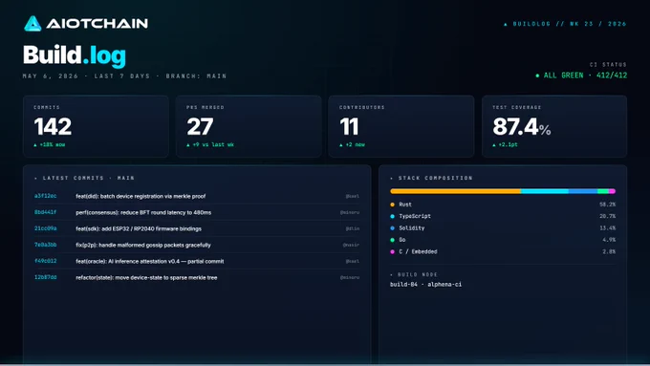Click the green Go segment of the stack bar
The height and width of the screenshot is (366, 650).
(603, 191)
